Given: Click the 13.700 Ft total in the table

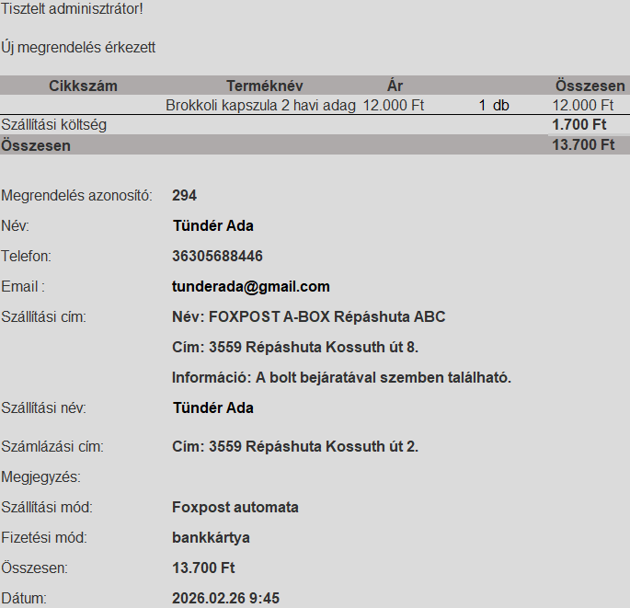Looking at the screenshot, I should tap(582, 144).
